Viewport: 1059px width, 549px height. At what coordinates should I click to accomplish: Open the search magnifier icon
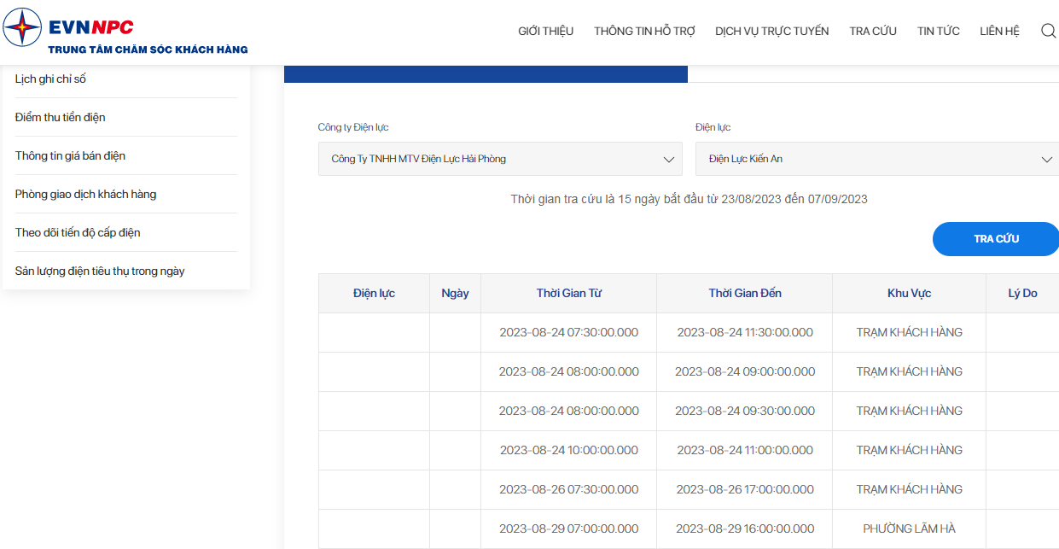(x=1049, y=31)
